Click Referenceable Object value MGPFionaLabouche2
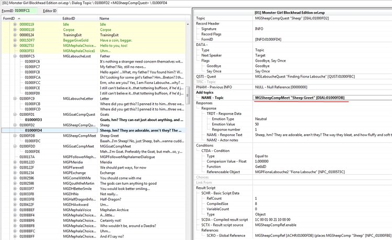 [300, 172]
